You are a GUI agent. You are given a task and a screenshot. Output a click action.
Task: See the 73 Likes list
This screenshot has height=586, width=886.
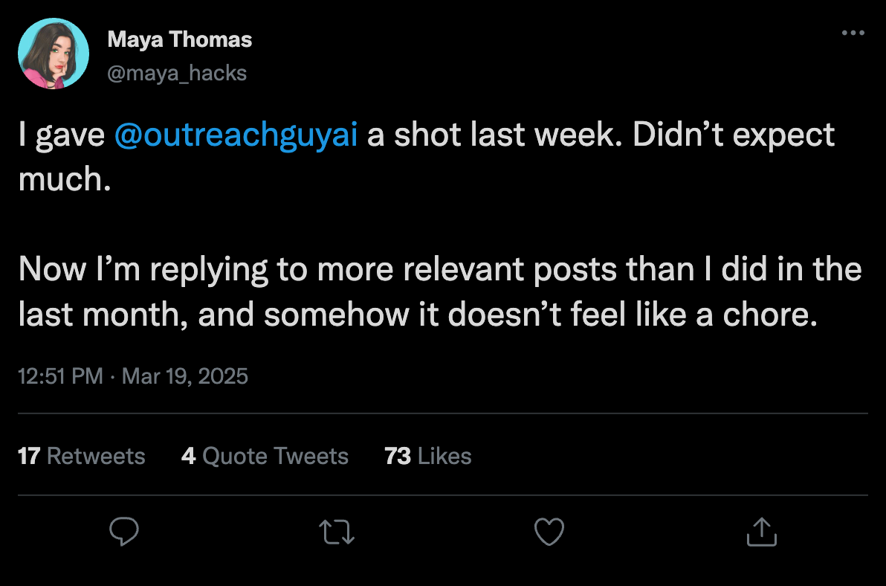click(x=427, y=456)
